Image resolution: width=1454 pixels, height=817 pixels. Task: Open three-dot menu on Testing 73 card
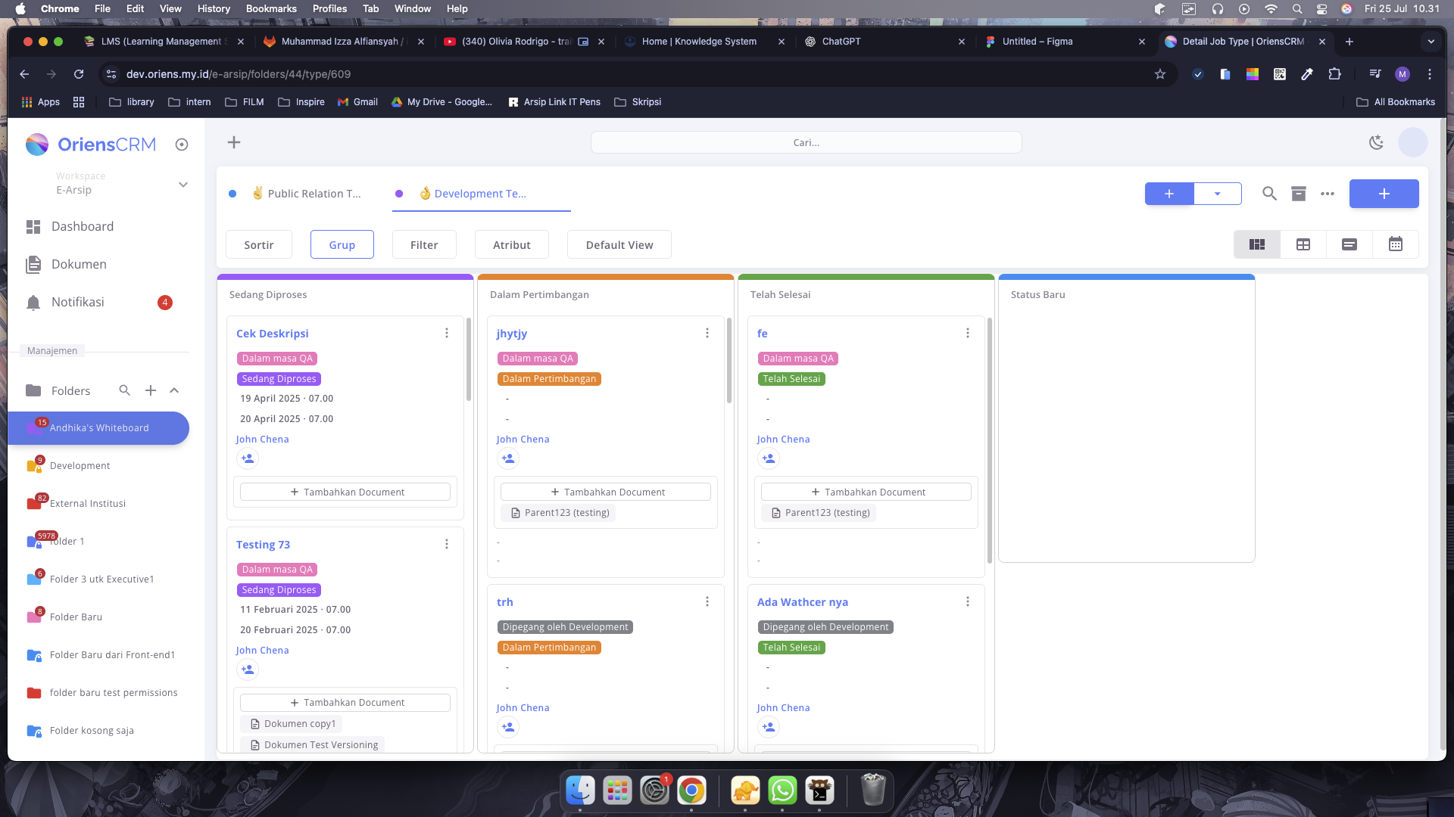[447, 544]
